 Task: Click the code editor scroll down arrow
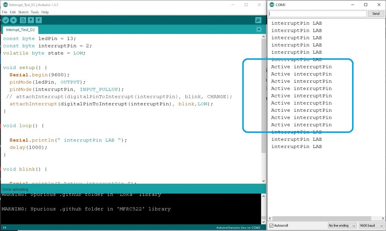point(263,181)
